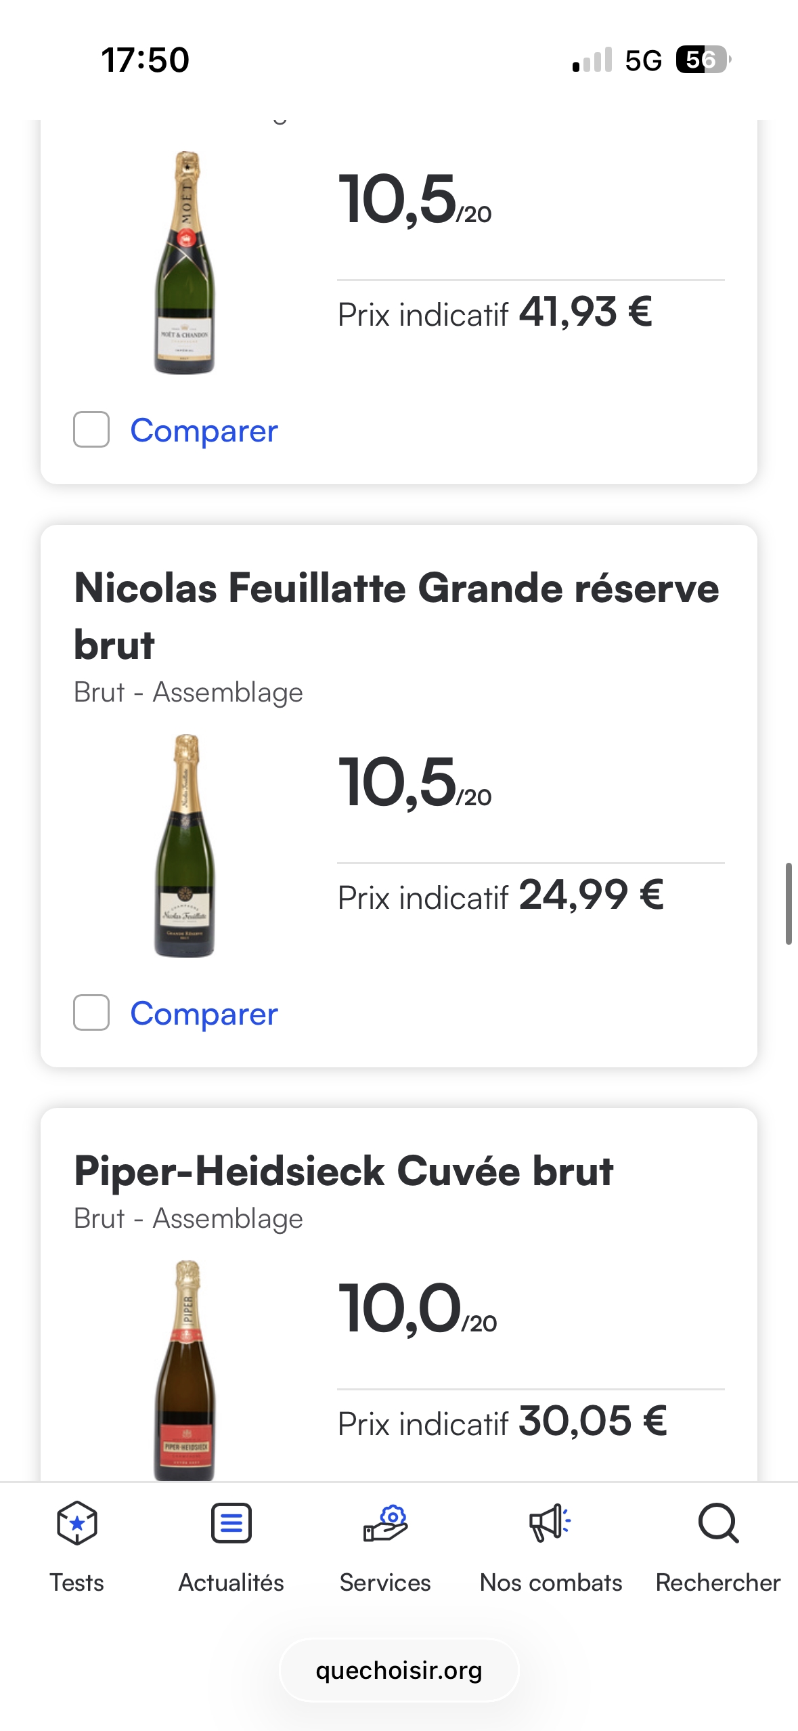Check Comparer box for Nicolas Feuillatte
The height and width of the screenshot is (1731, 798).
(x=91, y=1012)
